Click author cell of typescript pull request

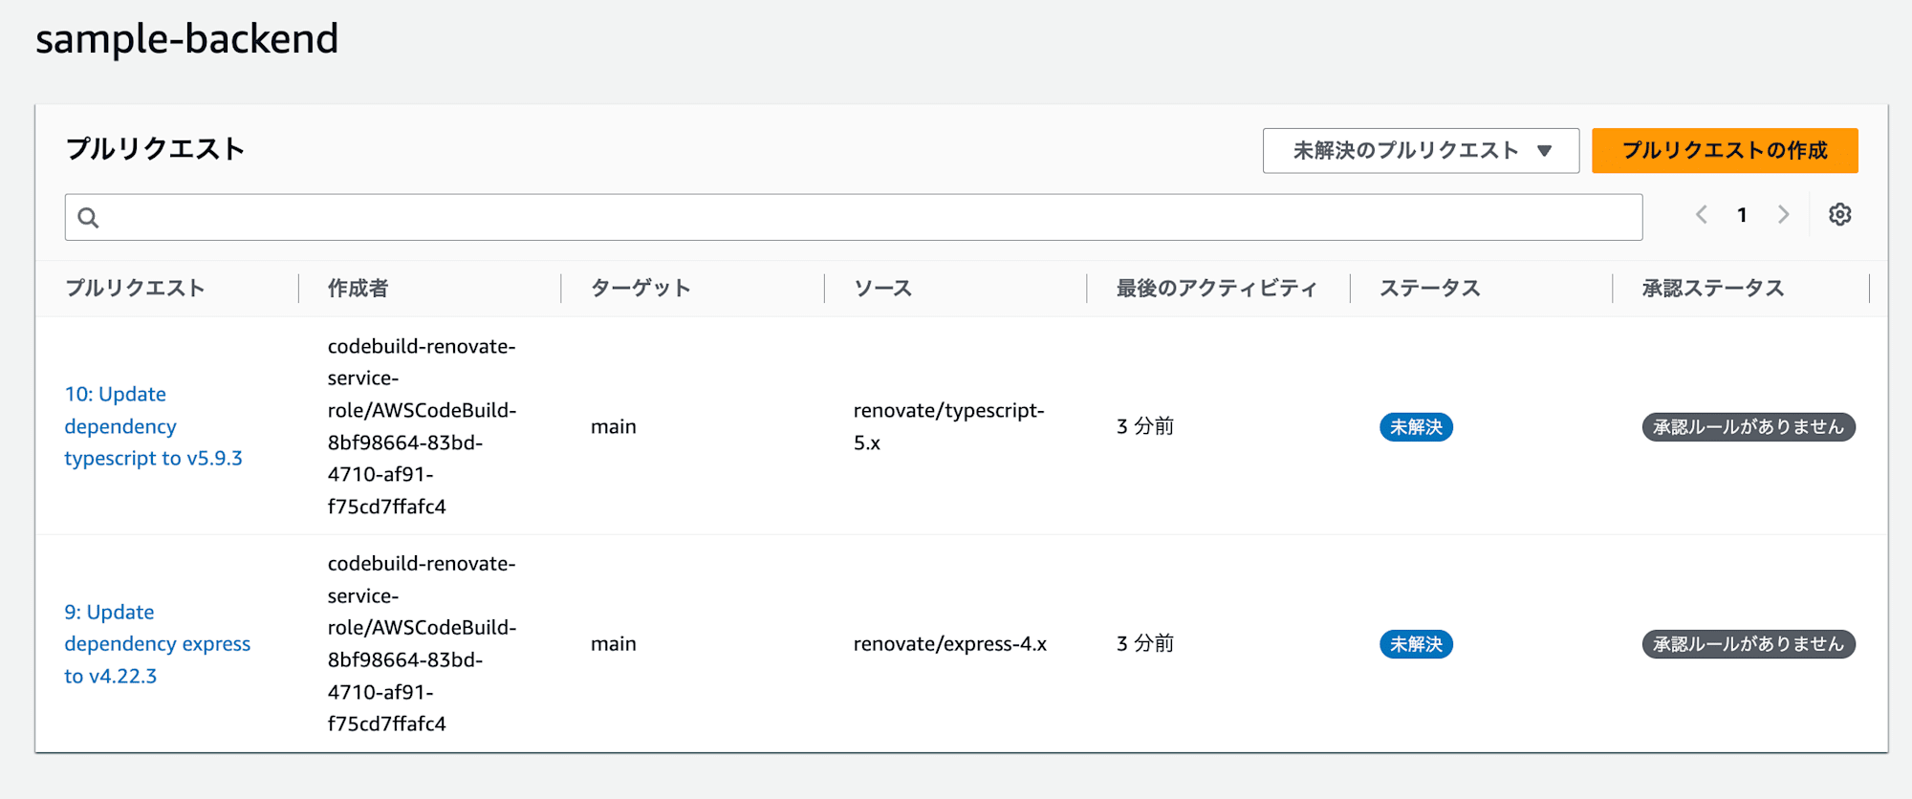click(422, 426)
